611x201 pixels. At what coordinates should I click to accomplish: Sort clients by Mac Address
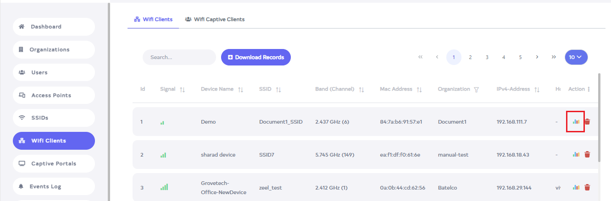(419, 90)
